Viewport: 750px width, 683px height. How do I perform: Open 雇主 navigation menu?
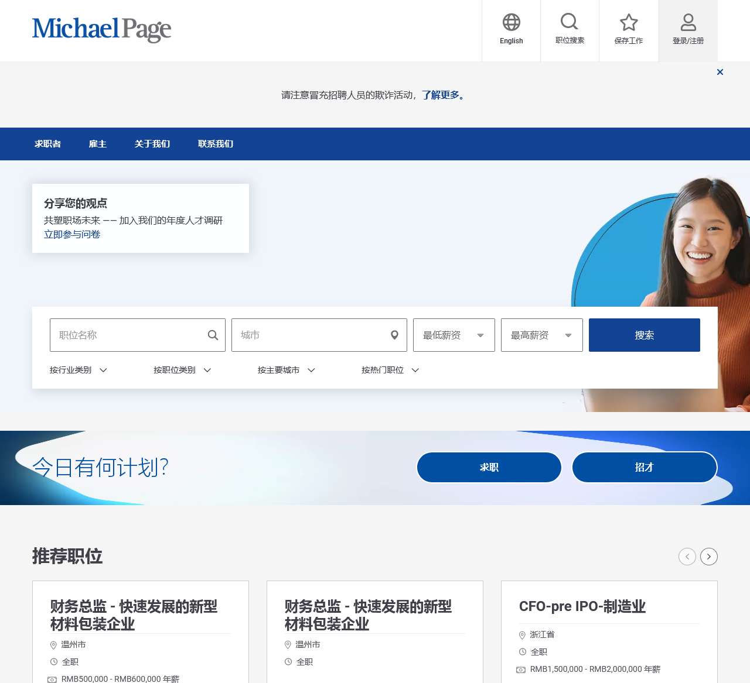[97, 144]
